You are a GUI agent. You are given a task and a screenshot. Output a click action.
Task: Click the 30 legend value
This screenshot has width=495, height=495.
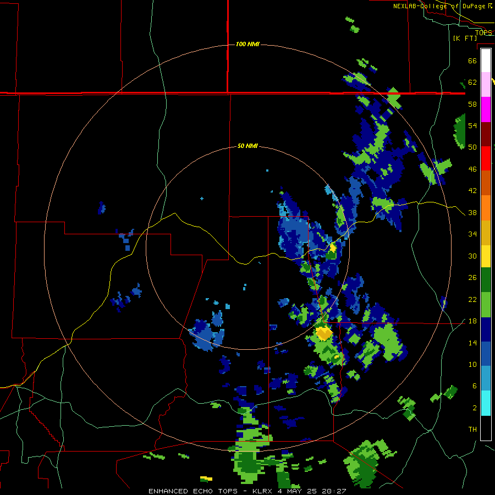[472, 256]
